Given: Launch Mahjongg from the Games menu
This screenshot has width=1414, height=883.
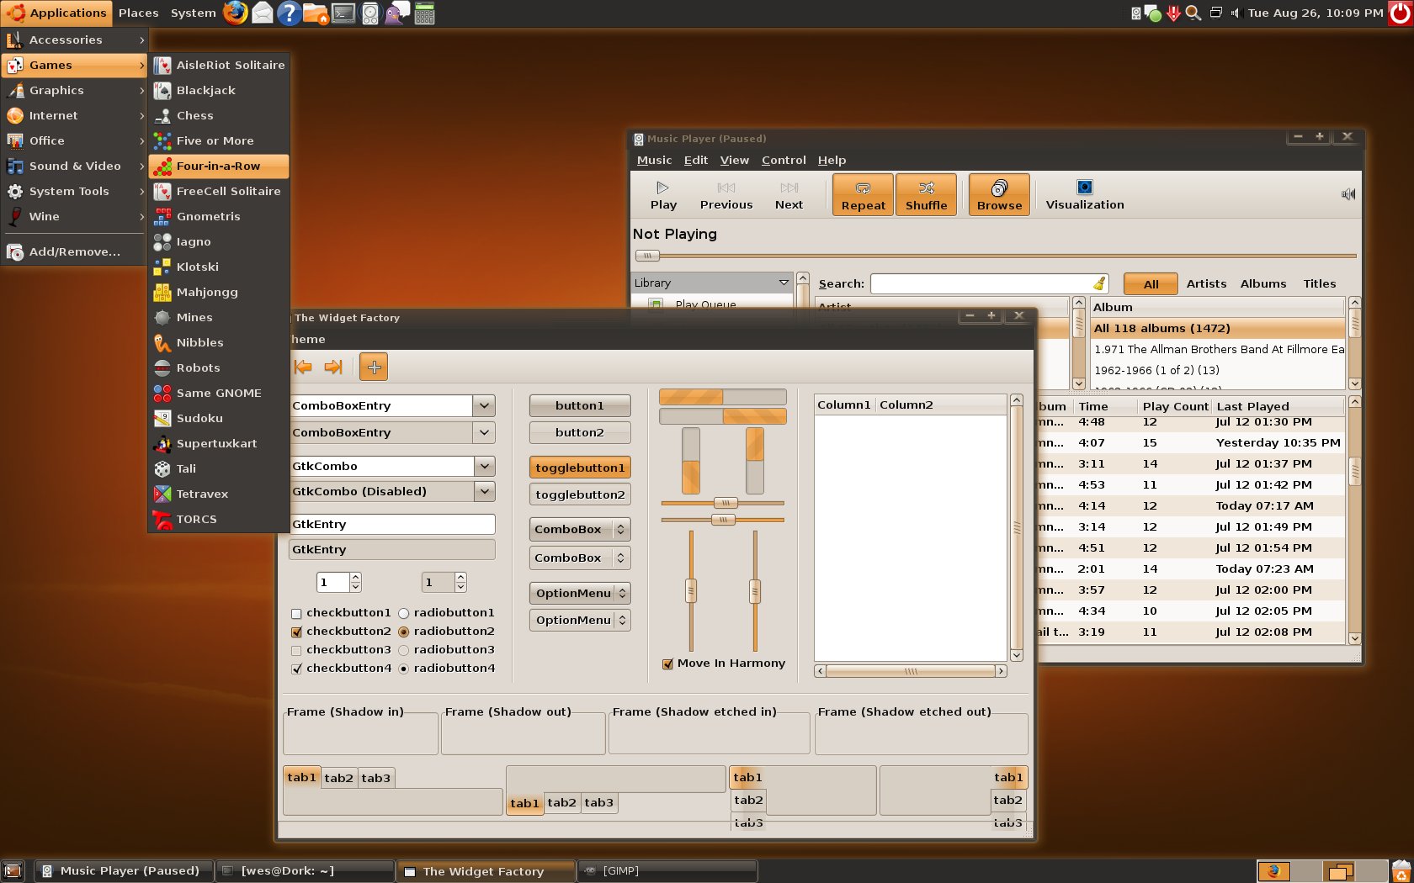Looking at the screenshot, I should point(219,292).
